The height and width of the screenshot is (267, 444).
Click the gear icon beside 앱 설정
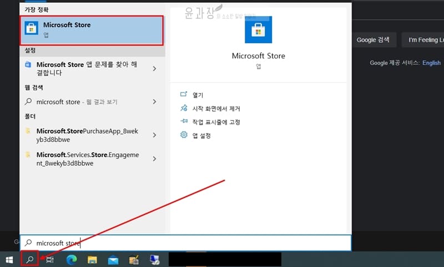tap(184, 135)
